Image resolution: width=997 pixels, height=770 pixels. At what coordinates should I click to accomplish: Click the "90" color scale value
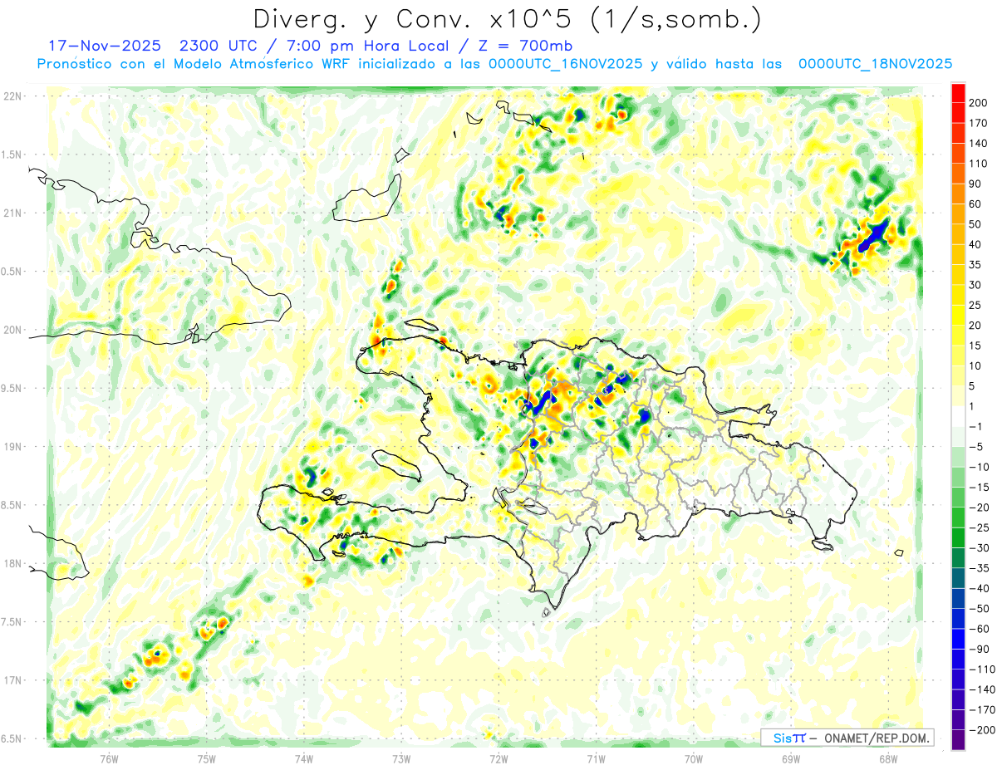pyautogui.click(x=975, y=184)
